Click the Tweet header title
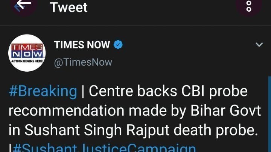271x152 pixels. click(x=69, y=7)
